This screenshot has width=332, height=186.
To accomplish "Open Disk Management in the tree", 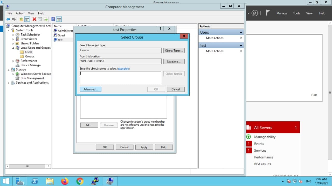I will point(32,78).
